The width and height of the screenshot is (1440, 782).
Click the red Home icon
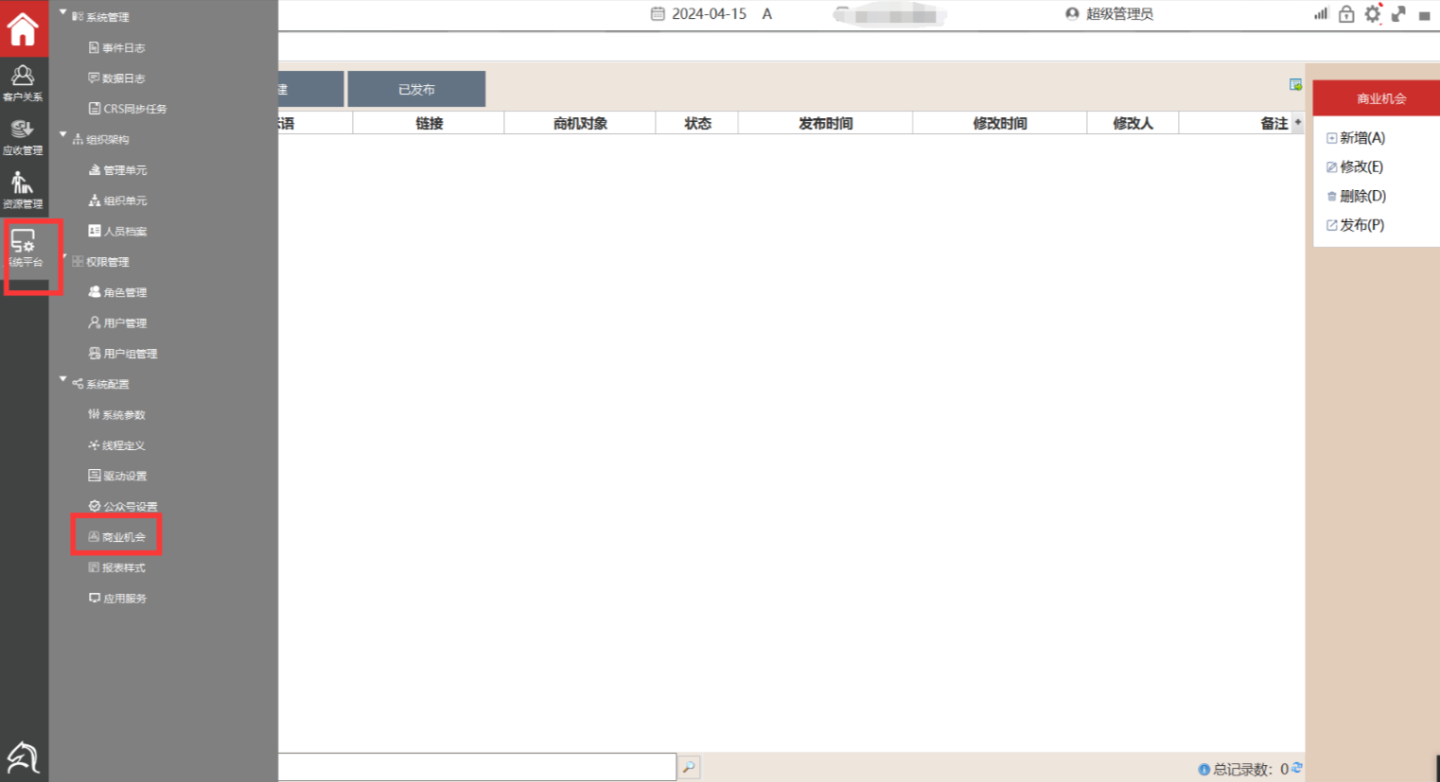point(23,26)
